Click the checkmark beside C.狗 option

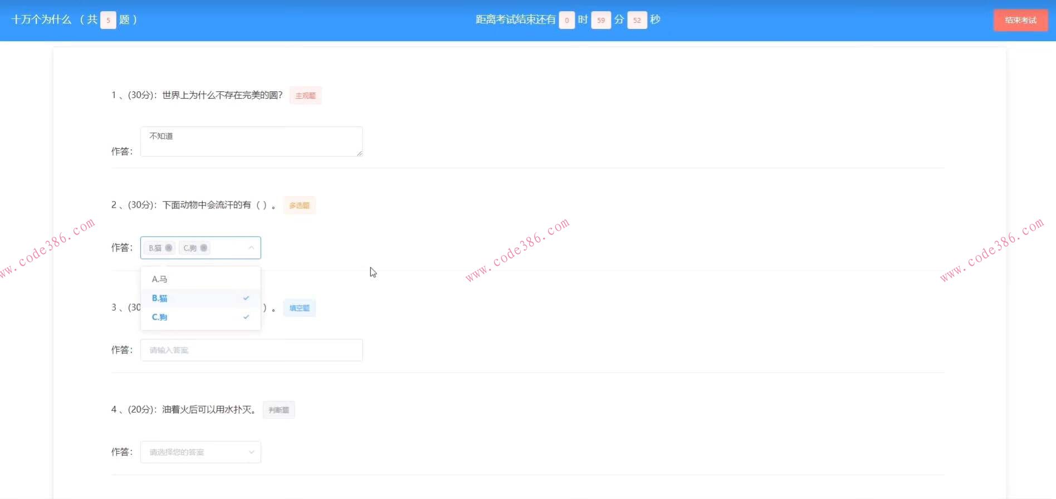pyautogui.click(x=246, y=317)
